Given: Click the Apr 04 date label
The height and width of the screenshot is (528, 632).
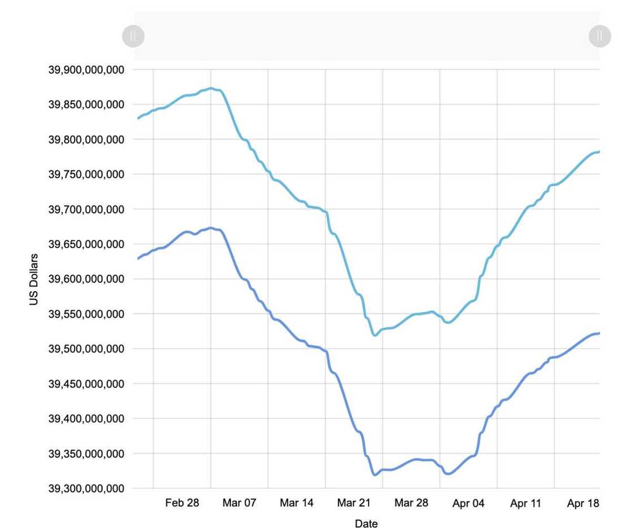Looking at the screenshot, I should (468, 503).
